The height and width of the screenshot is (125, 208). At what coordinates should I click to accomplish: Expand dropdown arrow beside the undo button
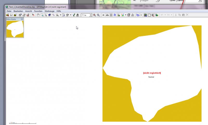tap(165, 15)
